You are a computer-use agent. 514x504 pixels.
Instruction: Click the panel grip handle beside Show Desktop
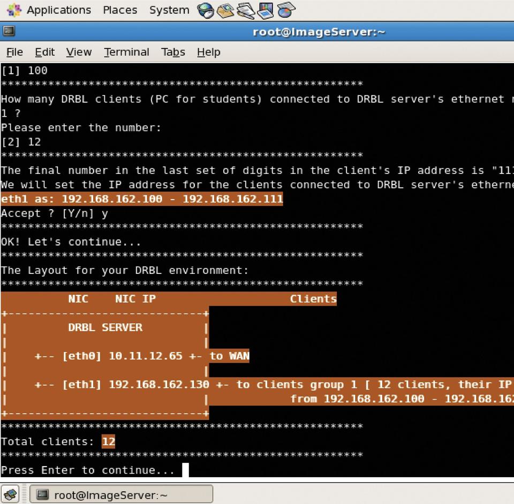coord(24,494)
